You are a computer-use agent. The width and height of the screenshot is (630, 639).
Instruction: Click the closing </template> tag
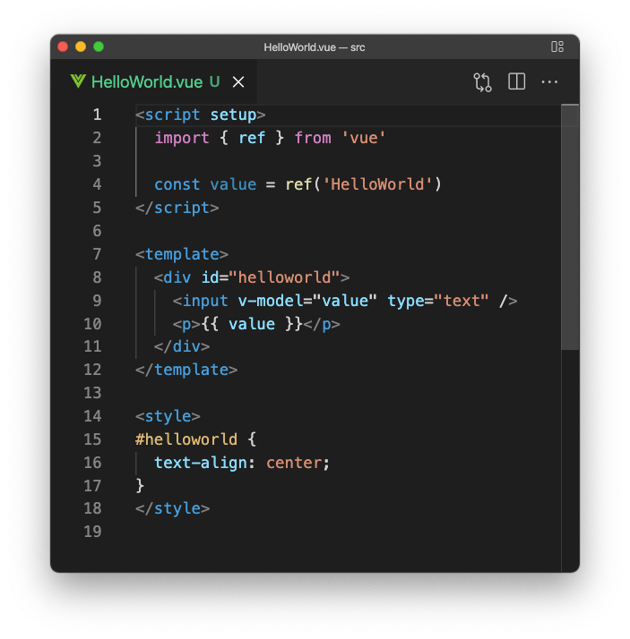tap(186, 370)
